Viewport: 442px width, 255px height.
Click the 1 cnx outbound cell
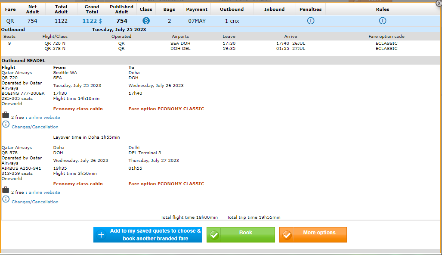pyautogui.click(x=232, y=21)
